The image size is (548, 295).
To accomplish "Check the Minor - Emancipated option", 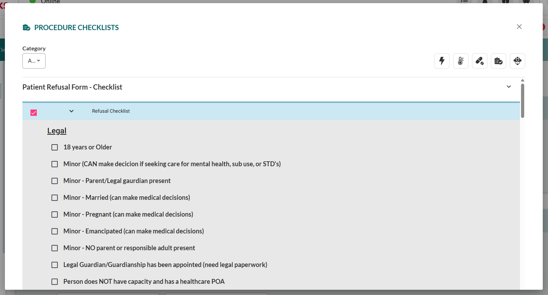I will (x=55, y=231).
